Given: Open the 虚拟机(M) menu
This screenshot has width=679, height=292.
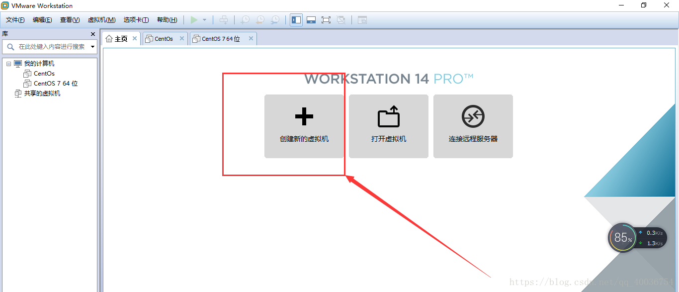Looking at the screenshot, I should point(101,20).
